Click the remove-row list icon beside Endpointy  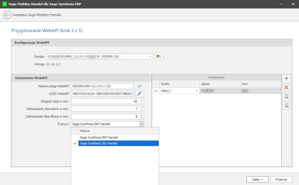click(286, 106)
